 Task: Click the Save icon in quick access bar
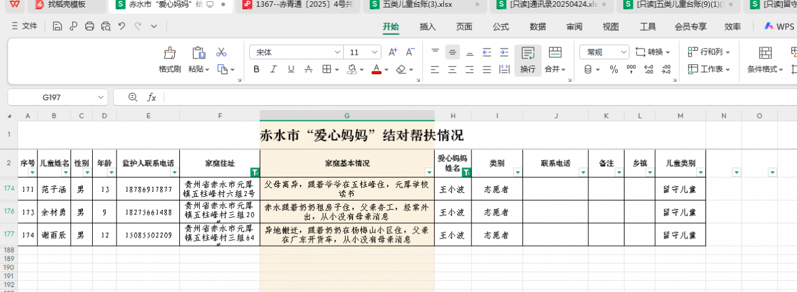57,27
